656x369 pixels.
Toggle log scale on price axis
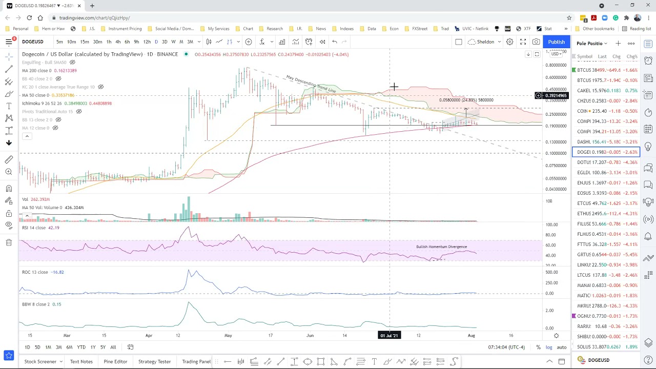point(549,347)
